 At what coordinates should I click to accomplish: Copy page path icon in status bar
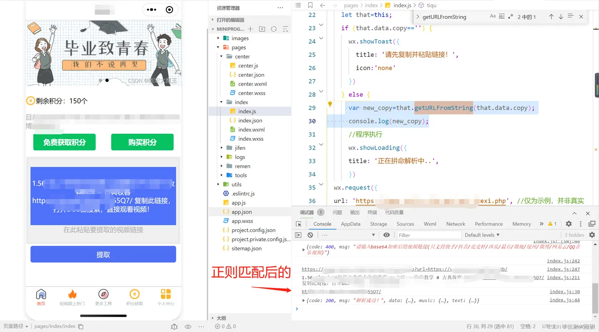point(80,326)
